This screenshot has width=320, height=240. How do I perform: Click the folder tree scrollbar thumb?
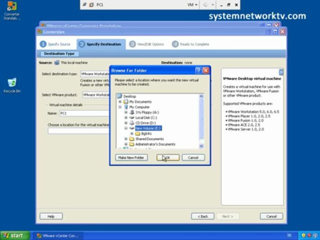201,119
